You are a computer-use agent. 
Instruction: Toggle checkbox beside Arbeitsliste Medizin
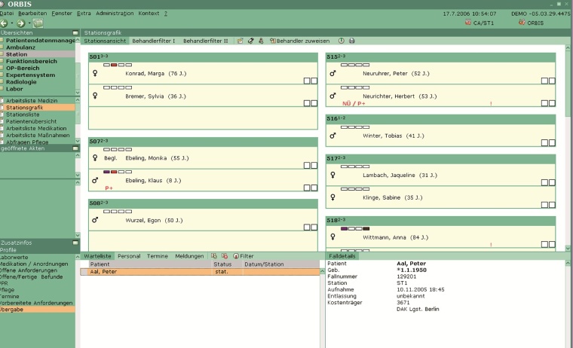(3, 100)
